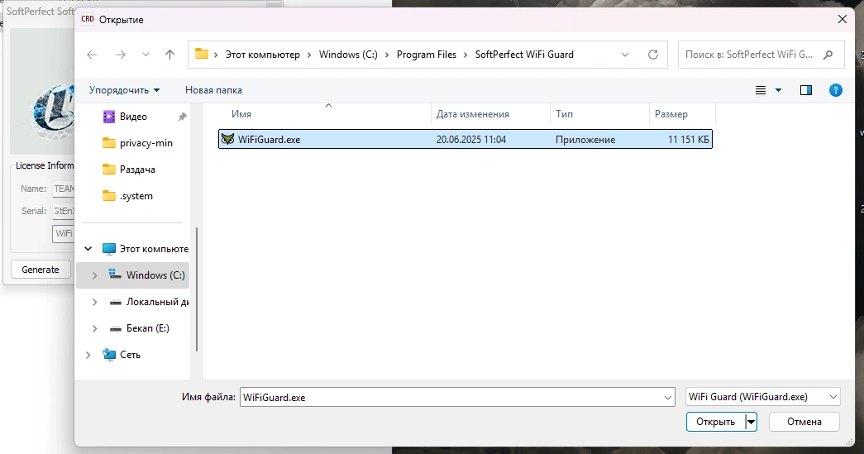Change view with the list view icon

761,90
